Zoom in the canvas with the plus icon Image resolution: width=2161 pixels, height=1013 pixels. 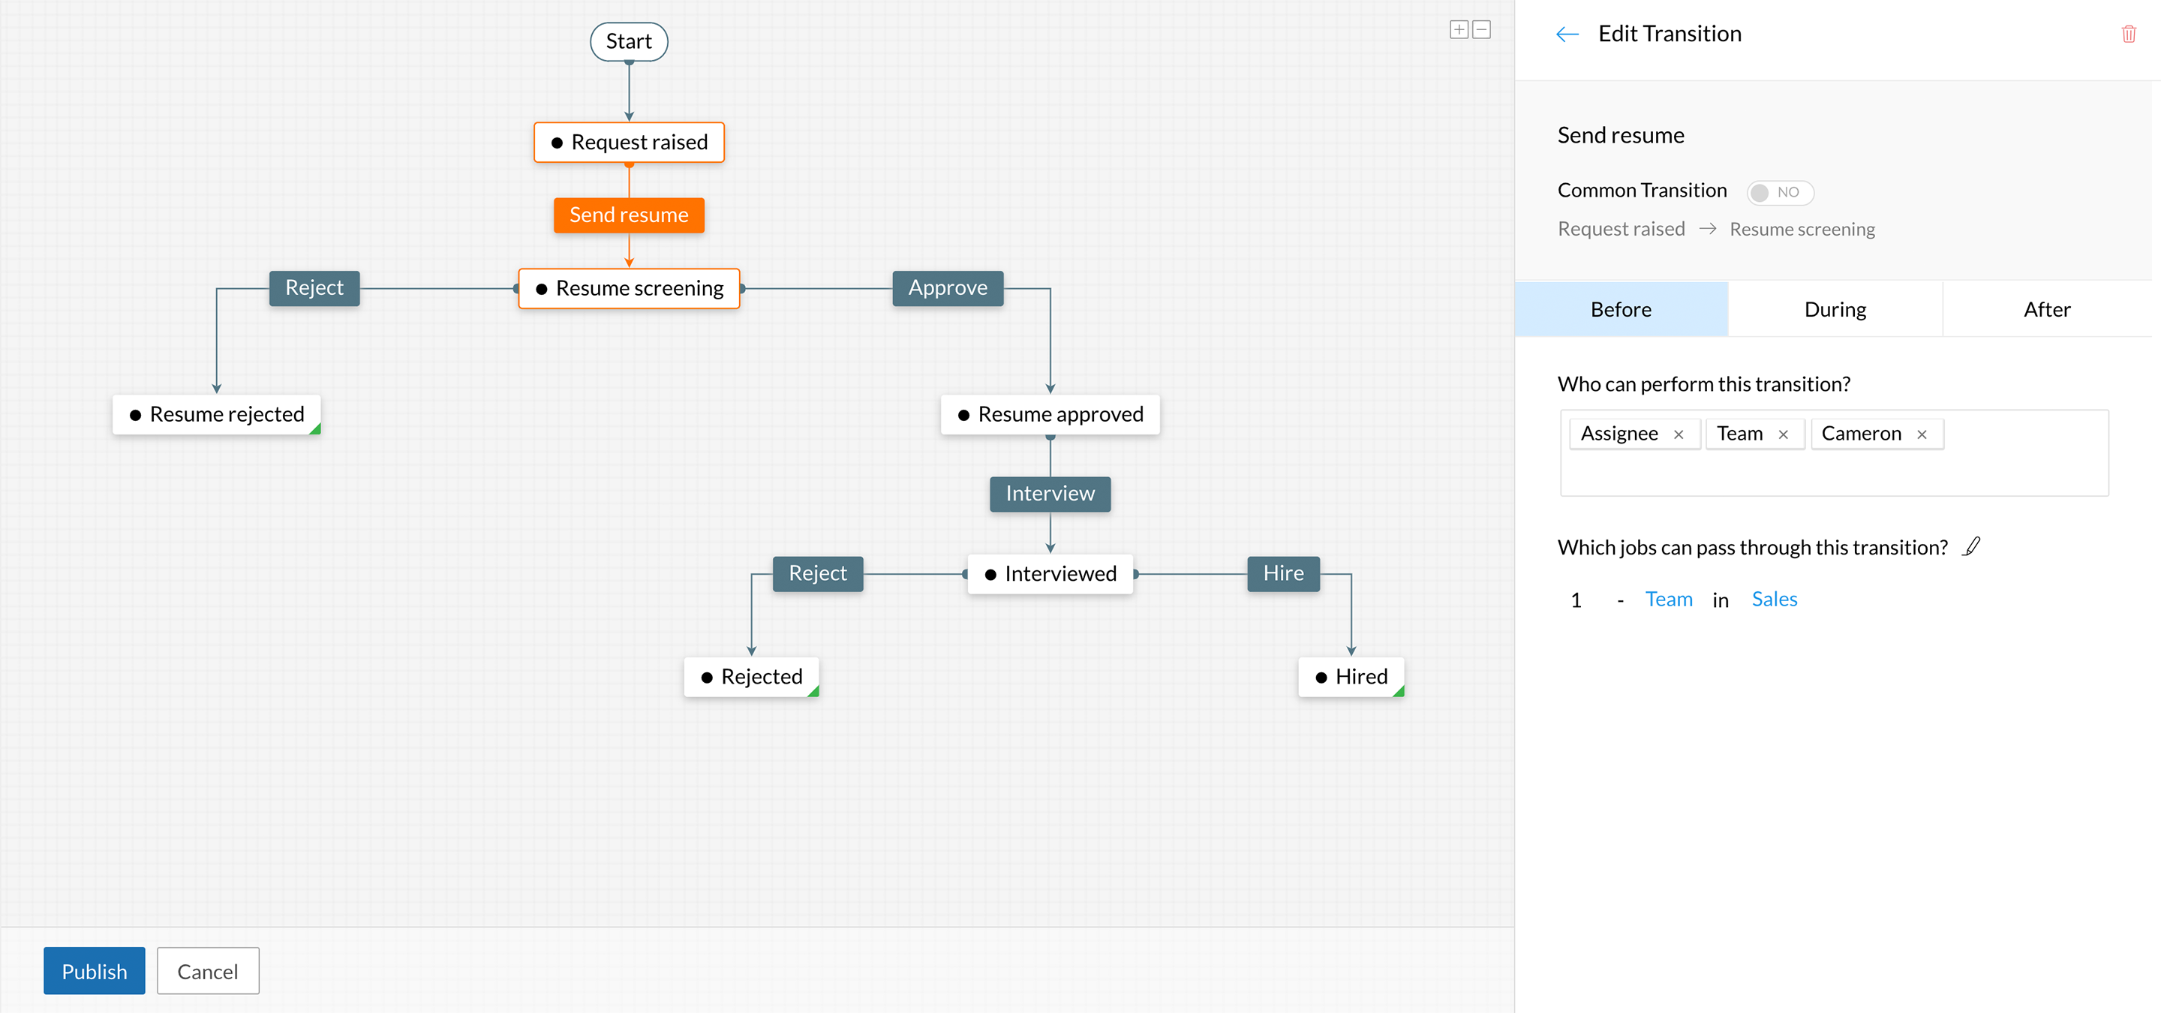1459,30
